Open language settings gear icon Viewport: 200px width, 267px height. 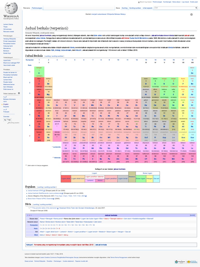coord(19,93)
